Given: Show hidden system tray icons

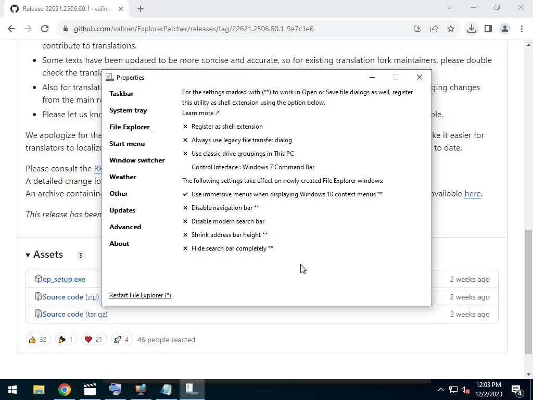Looking at the screenshot, I should [x=440, y=390].
